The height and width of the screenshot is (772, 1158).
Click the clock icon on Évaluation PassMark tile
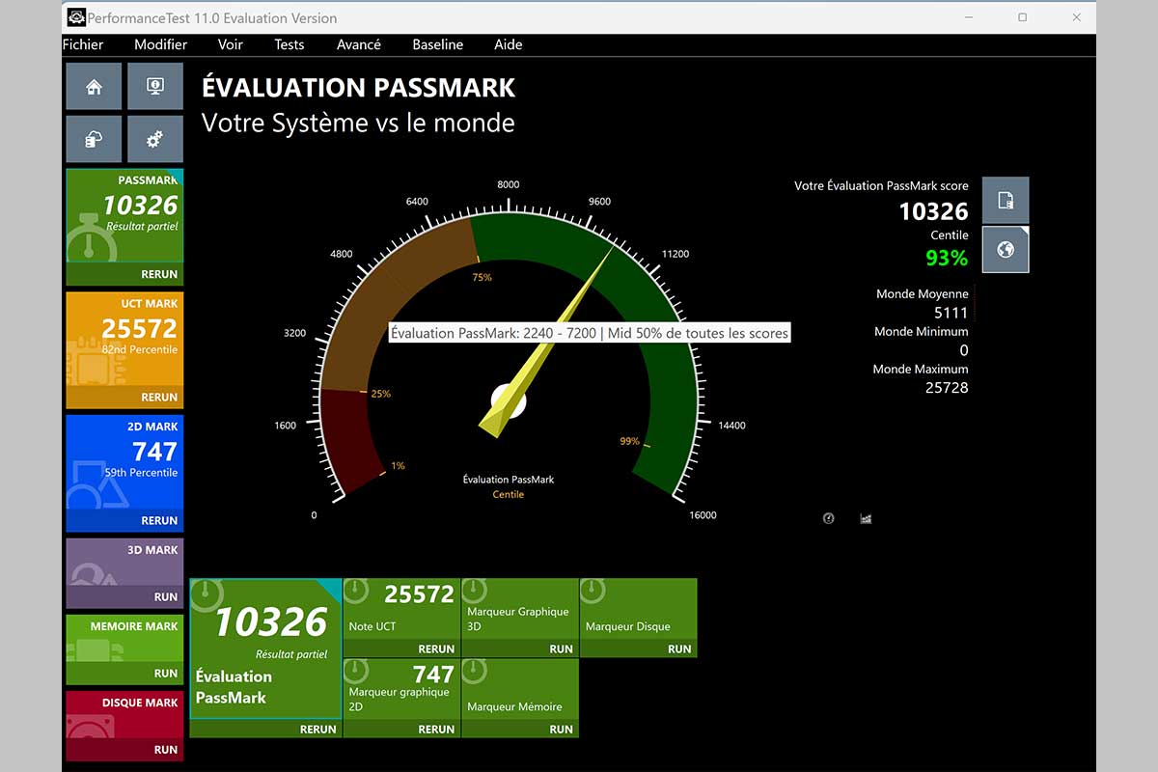tap(207, 595)
